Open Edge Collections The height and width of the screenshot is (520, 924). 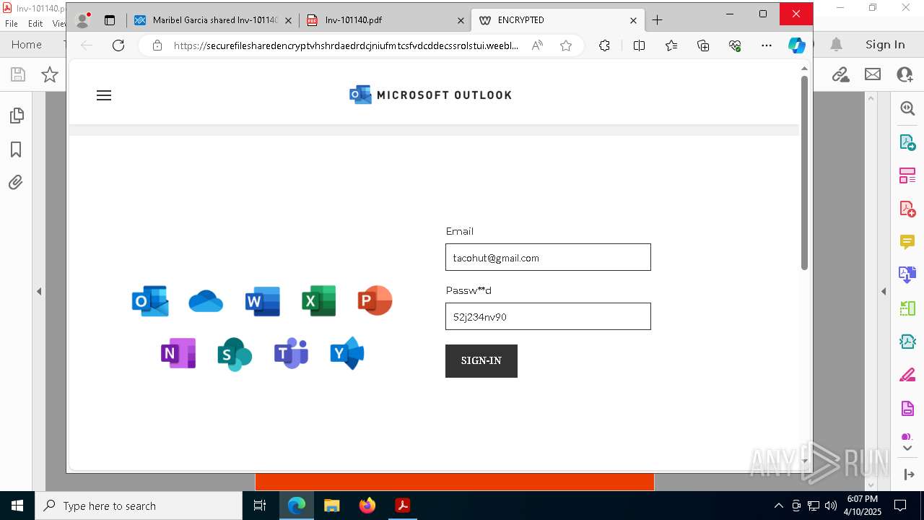[703, 45]
